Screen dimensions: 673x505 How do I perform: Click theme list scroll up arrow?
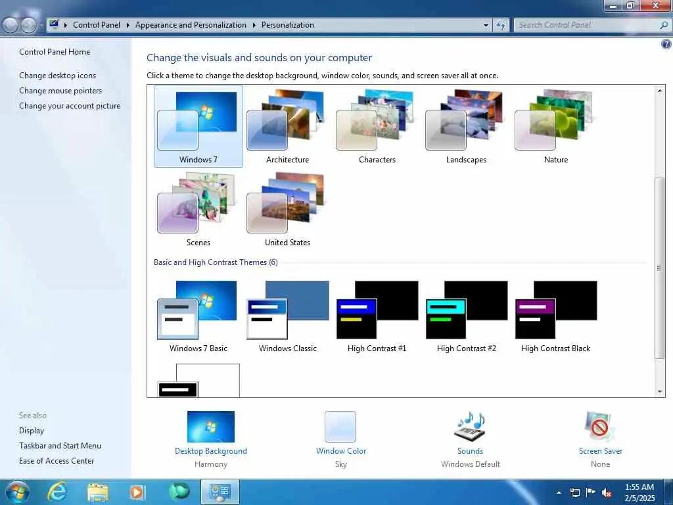pos(660,91)
